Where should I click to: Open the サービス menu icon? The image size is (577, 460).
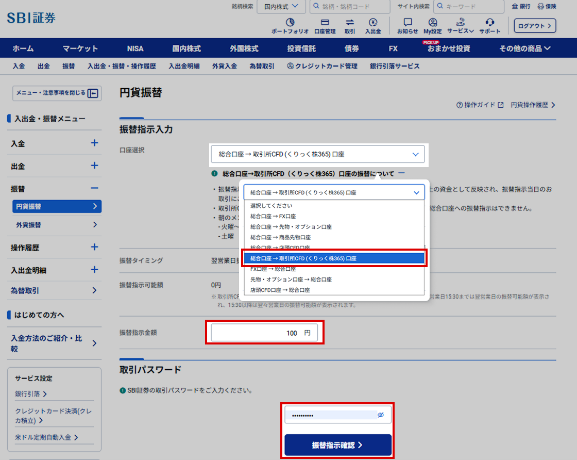tap(460, 26)
